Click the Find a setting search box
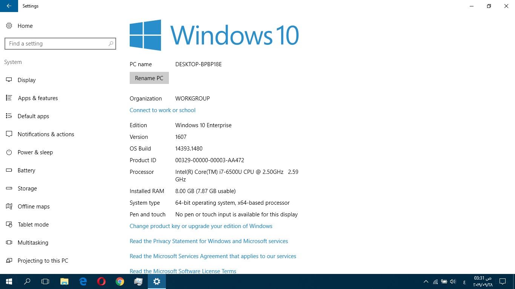Image resolution: width=515 pixels, height=289 pixels. 60,44
